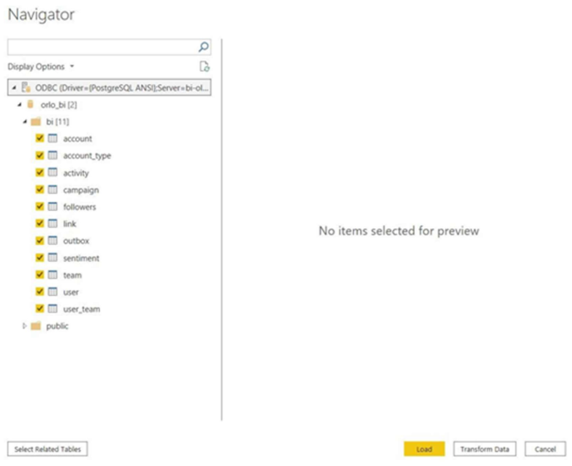Image resolution: width=572 pixels, height=466 pixels.
Task: Uncheck the followers table checkbox
Action: (x=39, y=207)
